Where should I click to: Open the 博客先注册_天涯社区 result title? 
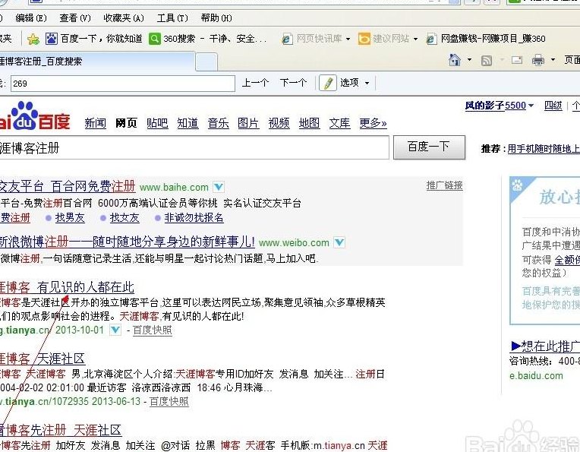coord(61,430)
